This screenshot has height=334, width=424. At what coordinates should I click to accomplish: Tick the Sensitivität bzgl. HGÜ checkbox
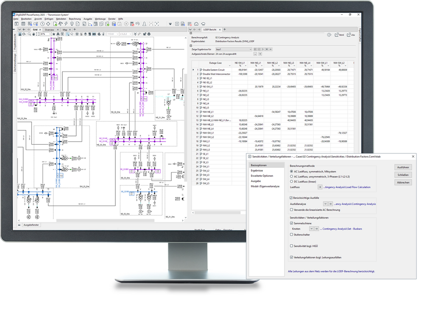[x=290, y=246]
